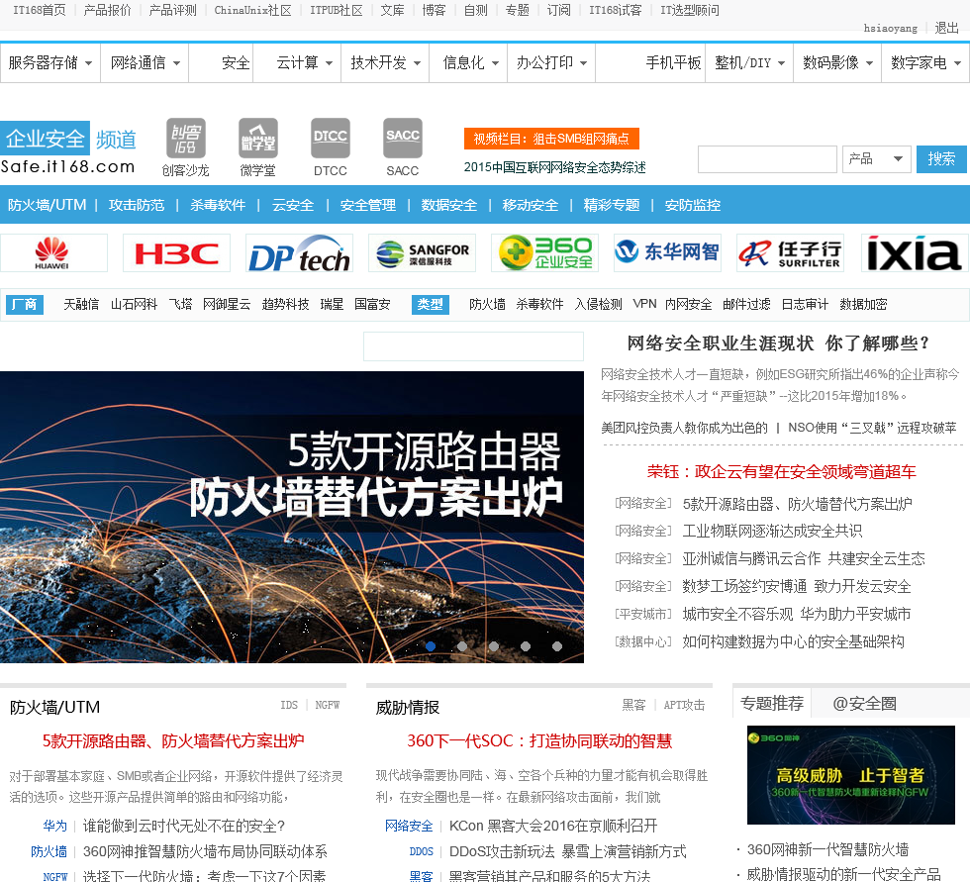
Task: Click the DPtech brand logo
Action: (299, 253)
